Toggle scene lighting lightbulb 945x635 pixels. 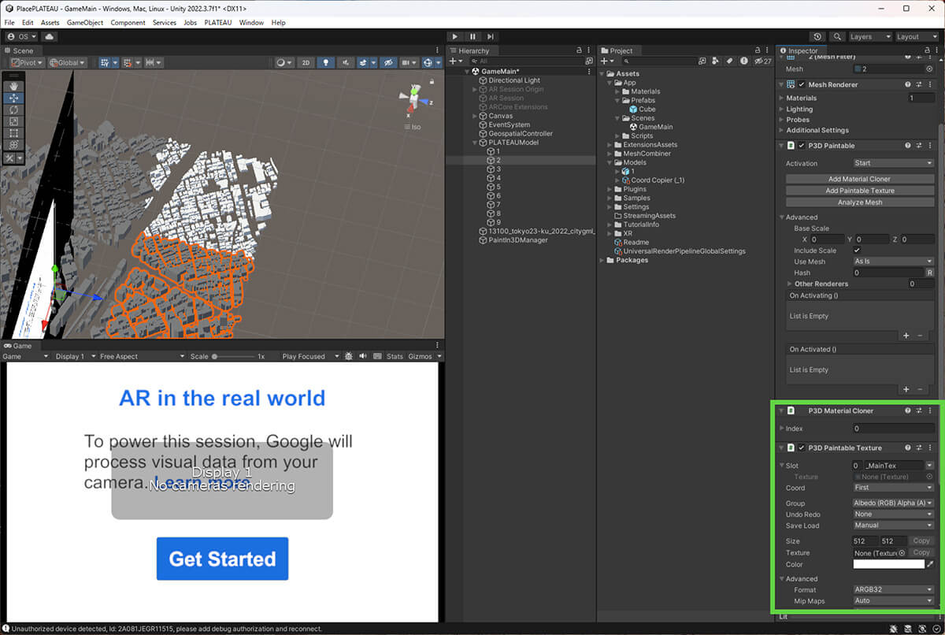324,62
